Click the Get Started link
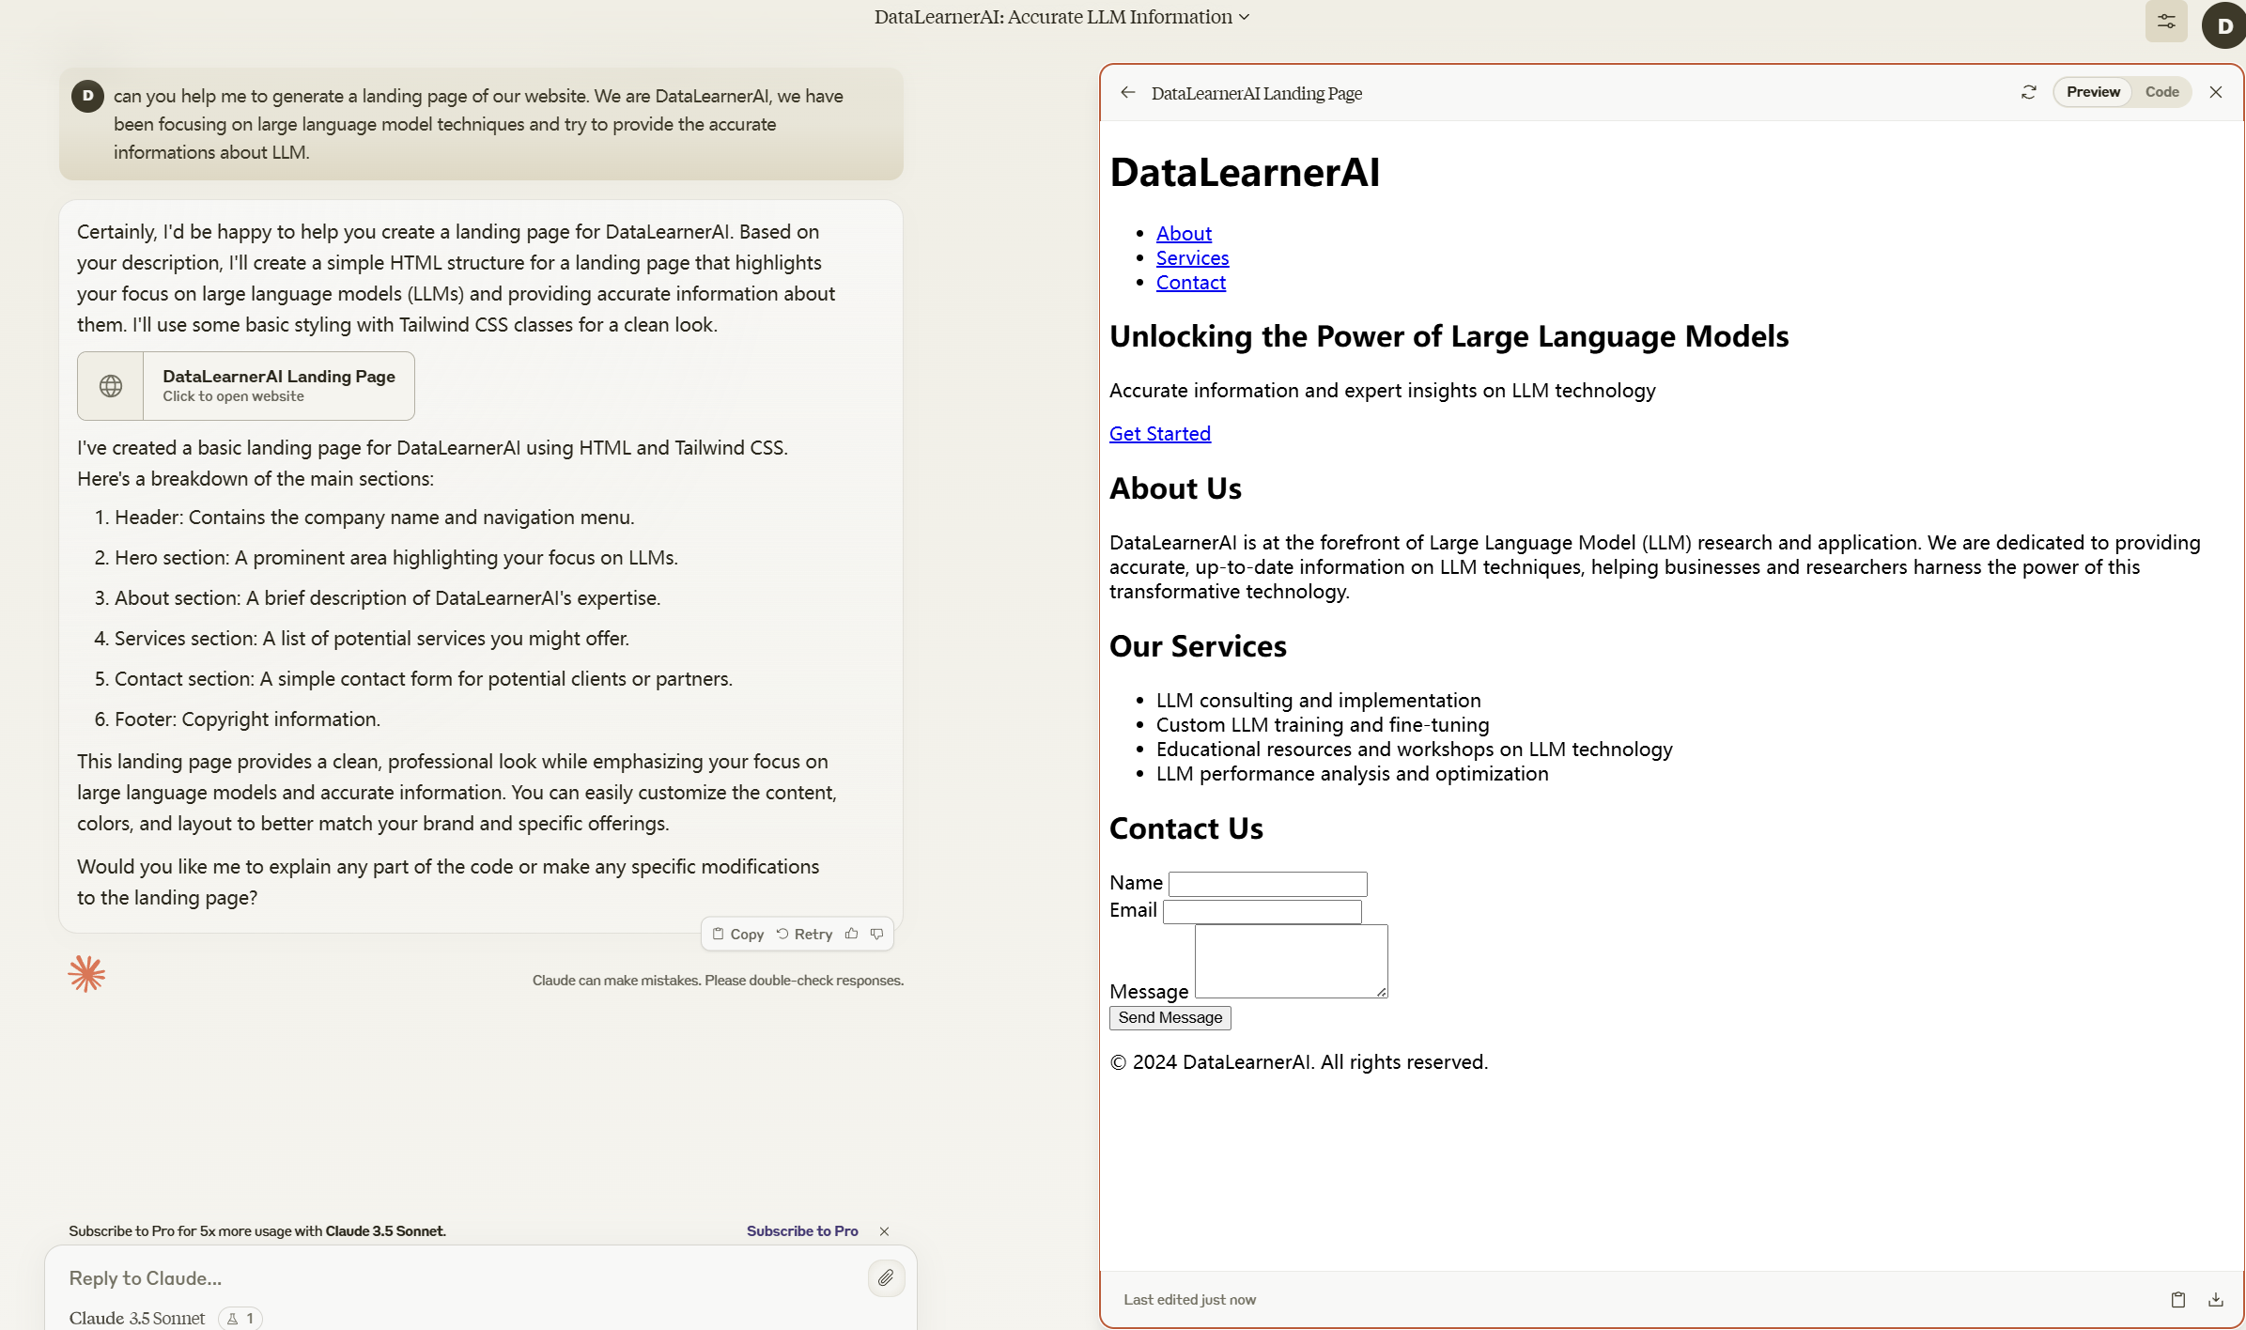This screenshot has height=1330, width=2246. tap(1160, 433)
